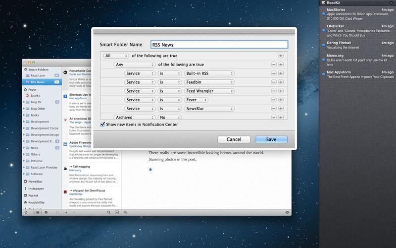Click the Pocket icon in sidebar
396x248 pixels.
point(26,195)
